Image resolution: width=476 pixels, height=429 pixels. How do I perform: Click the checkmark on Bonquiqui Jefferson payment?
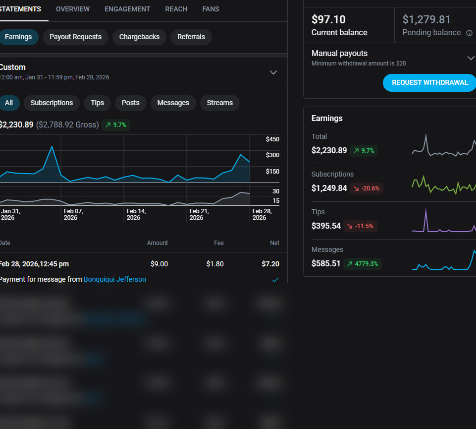275,280
